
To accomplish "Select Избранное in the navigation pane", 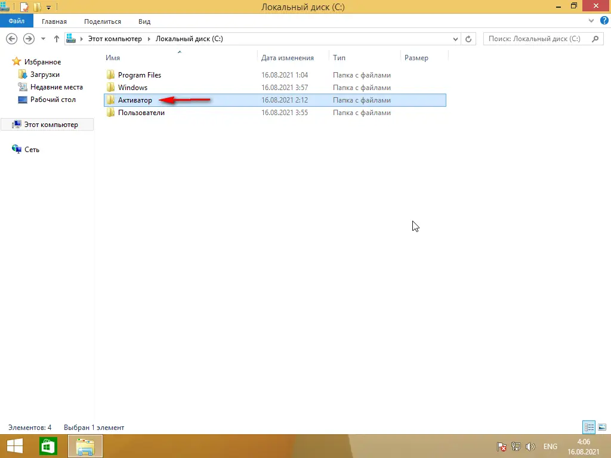I will tap(42, 62).
